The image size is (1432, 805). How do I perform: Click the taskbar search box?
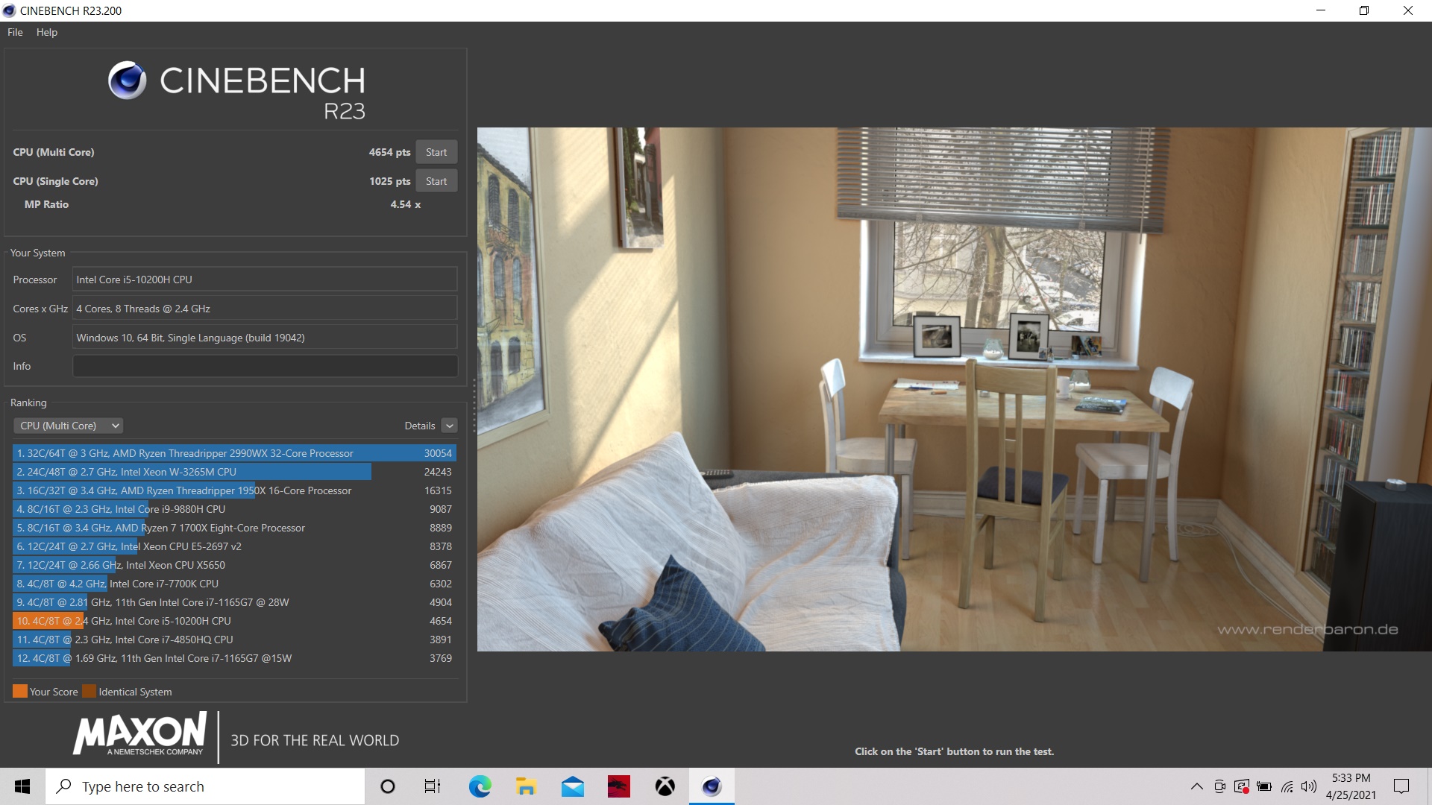[205, 786]
